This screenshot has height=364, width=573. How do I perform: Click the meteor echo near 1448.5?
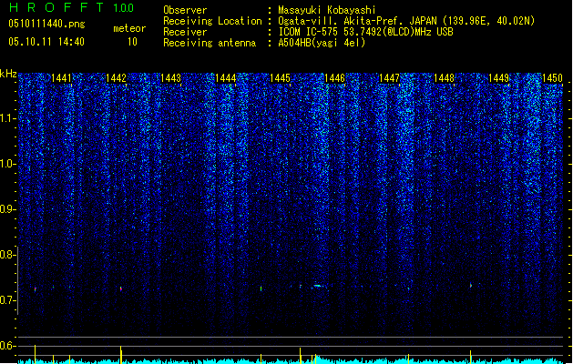pos(471,285)
